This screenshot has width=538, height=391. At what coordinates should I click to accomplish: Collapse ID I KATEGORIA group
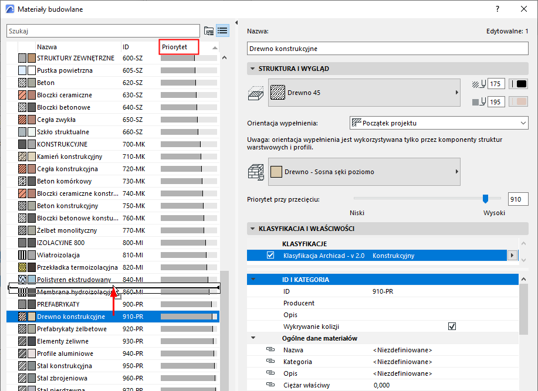pos(253,279)
